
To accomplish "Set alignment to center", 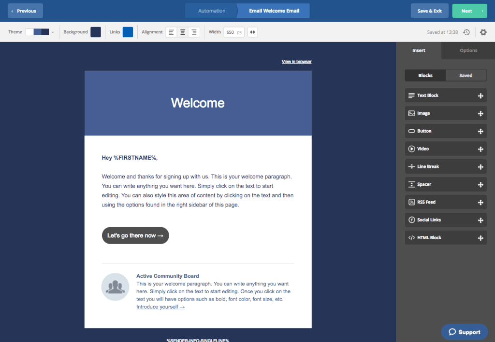I will 183,32.
